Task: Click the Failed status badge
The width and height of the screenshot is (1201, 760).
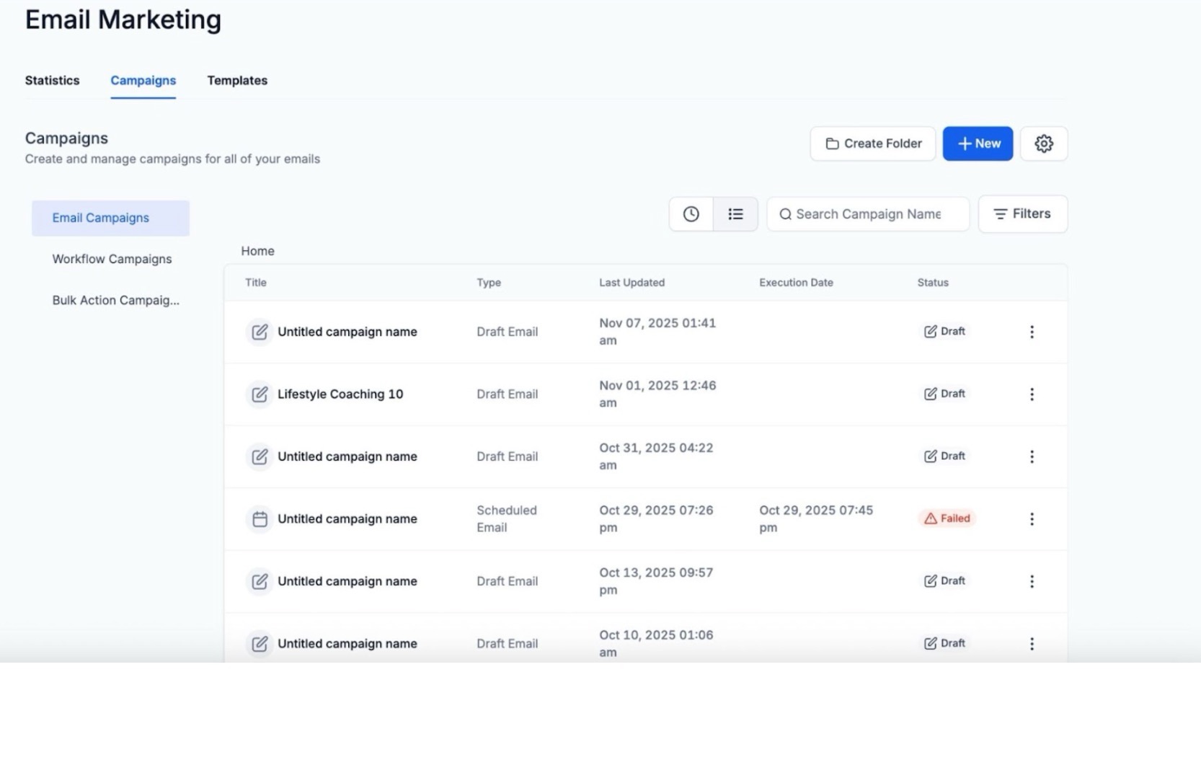Action: click(947, 518)
